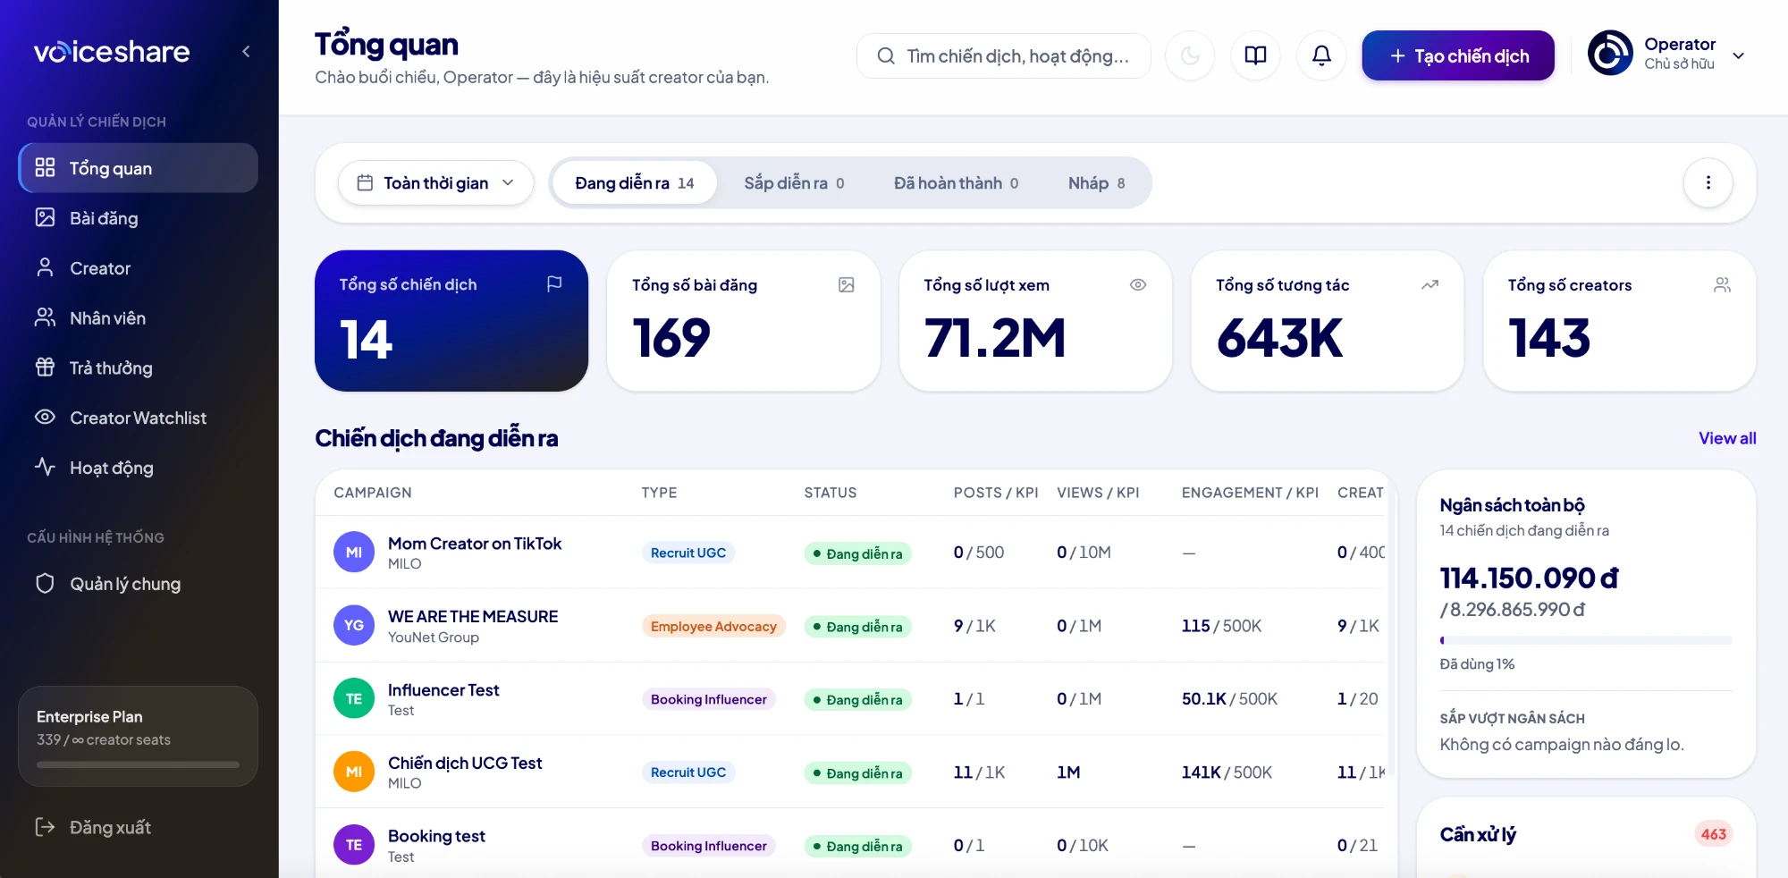Click the image icon on Tổng số bài đăng card
Screen dimensions: 1788x878
(847, 284)
